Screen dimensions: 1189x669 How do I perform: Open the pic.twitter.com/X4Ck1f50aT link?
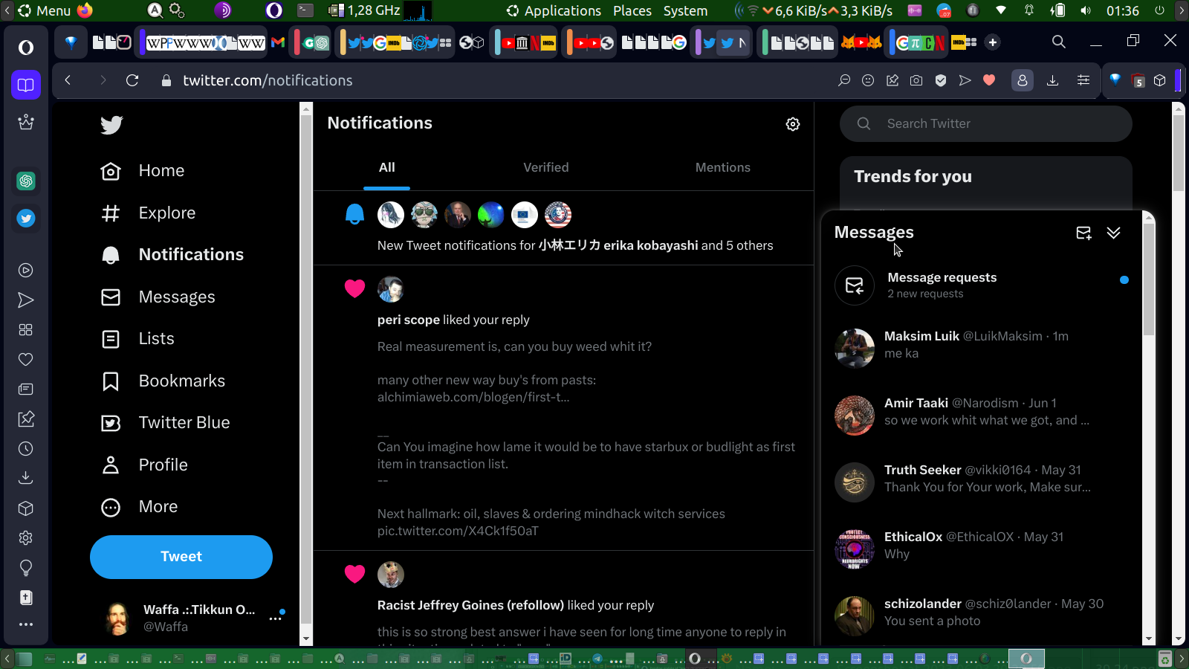458,531
